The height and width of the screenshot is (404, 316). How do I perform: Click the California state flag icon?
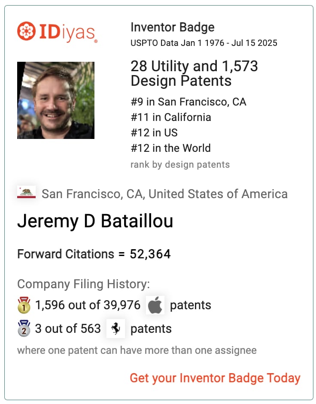26,193
